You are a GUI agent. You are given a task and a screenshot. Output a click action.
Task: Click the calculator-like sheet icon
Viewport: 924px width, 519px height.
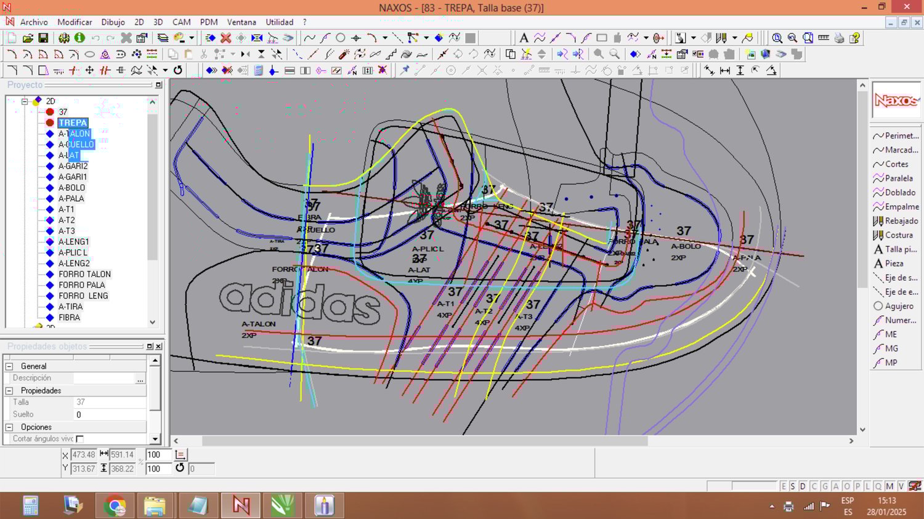tap(258, 70)
